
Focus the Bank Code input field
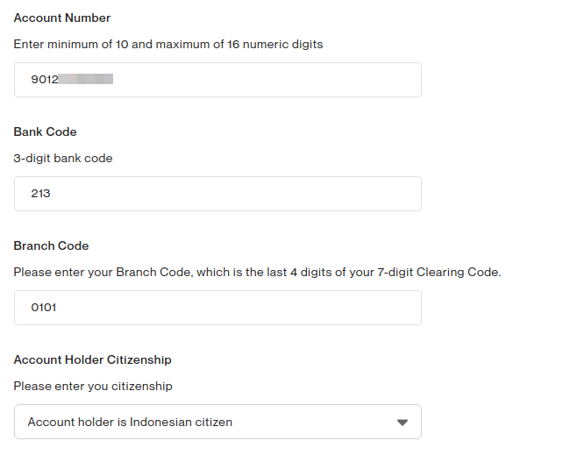pos(217,194)
